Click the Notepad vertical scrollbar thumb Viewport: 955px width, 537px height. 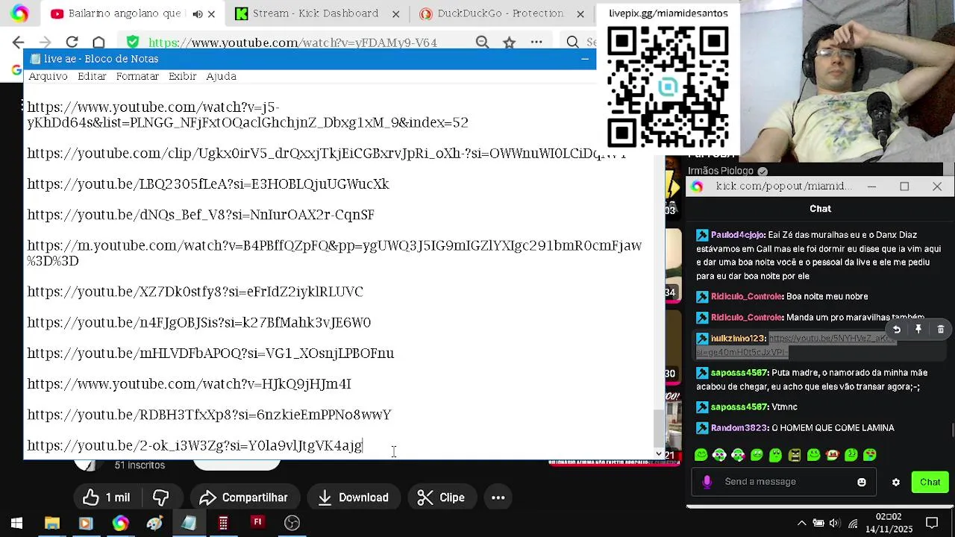pos(659,428)
